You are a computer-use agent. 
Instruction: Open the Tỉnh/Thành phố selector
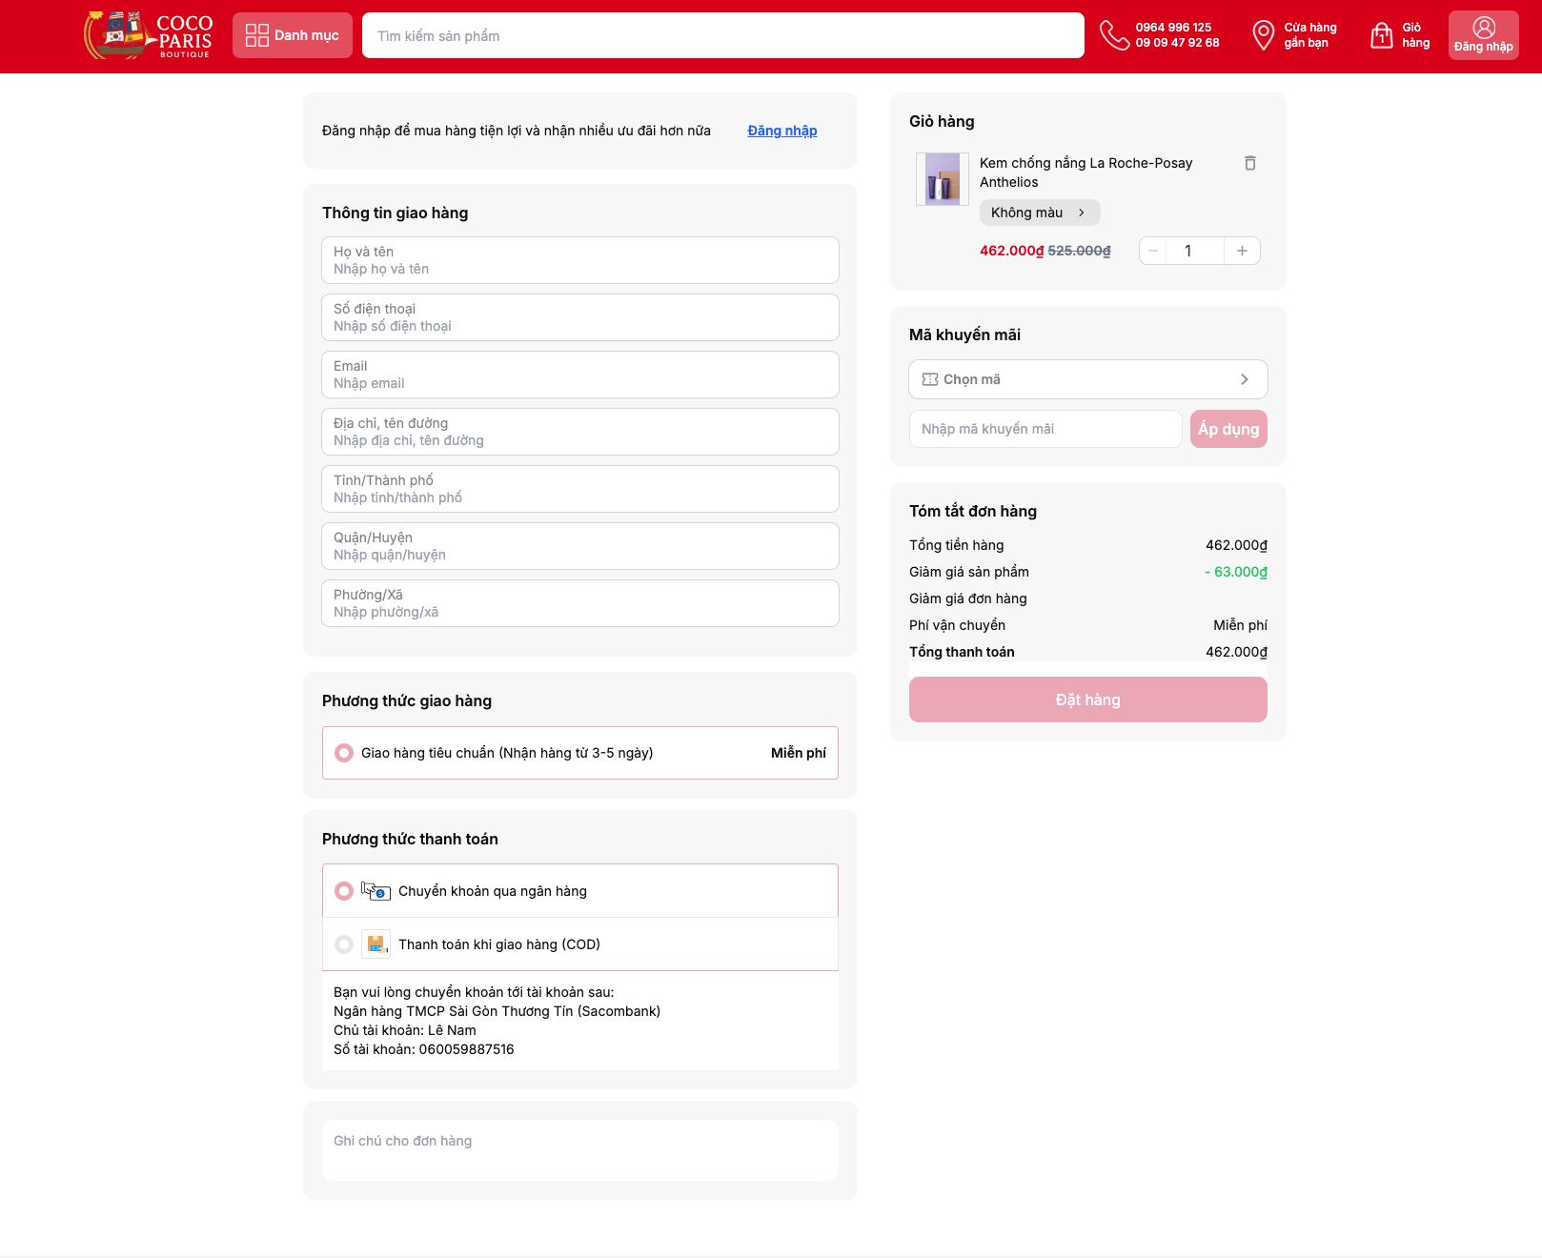(x=580, y=489)
